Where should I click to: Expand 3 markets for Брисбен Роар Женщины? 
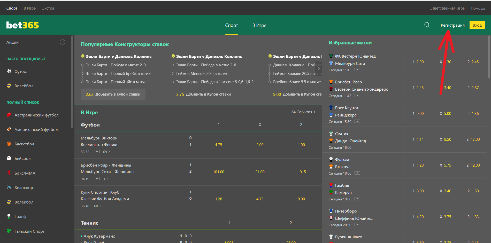[105, 179]
